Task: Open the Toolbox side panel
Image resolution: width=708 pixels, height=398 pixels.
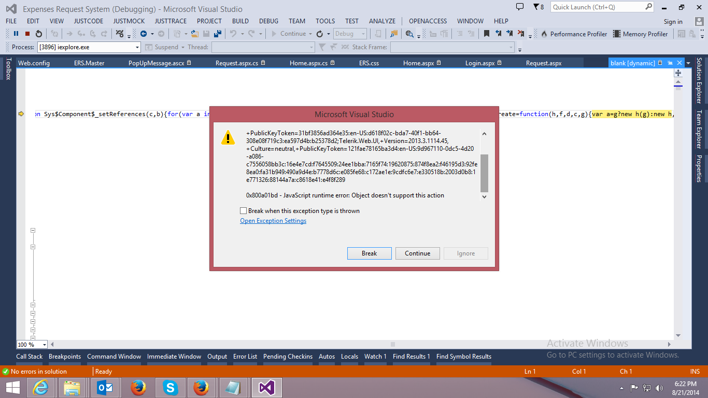Action: 8,69
